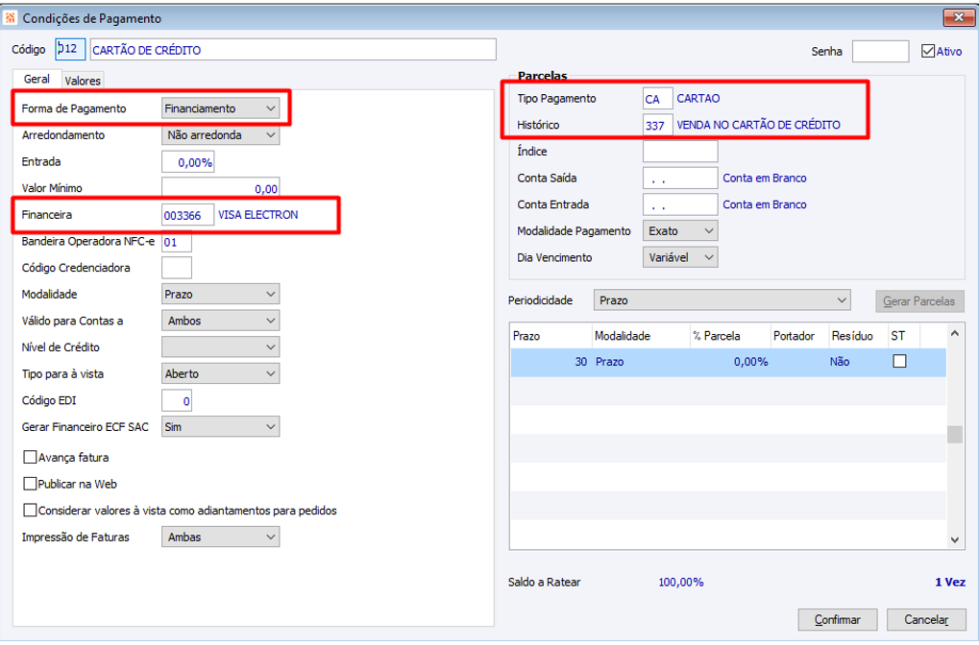Click Conta em Branco beside Conta Saída
Viewport: 979px width, 645px height.
pos(764,178)
